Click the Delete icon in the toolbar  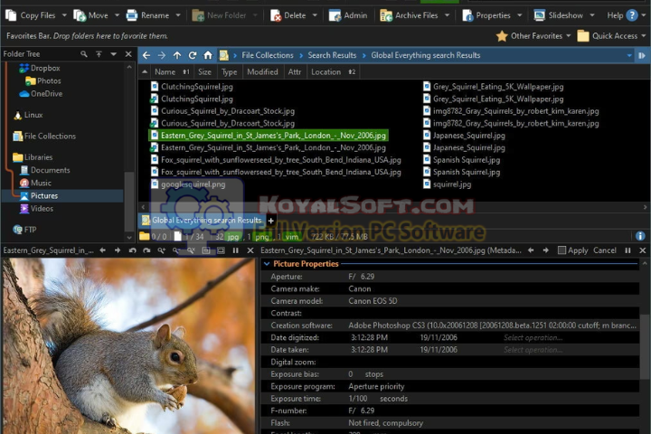click(276, 15)
